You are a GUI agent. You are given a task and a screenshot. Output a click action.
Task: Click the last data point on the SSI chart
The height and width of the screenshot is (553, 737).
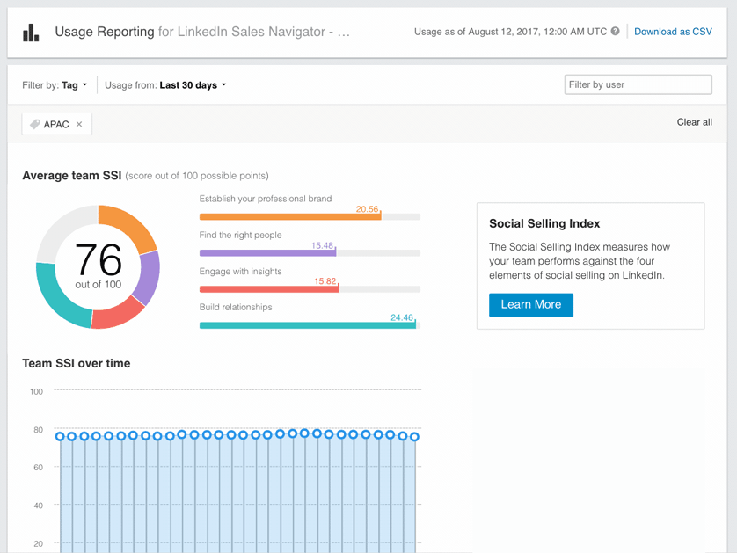click(414, 435)
